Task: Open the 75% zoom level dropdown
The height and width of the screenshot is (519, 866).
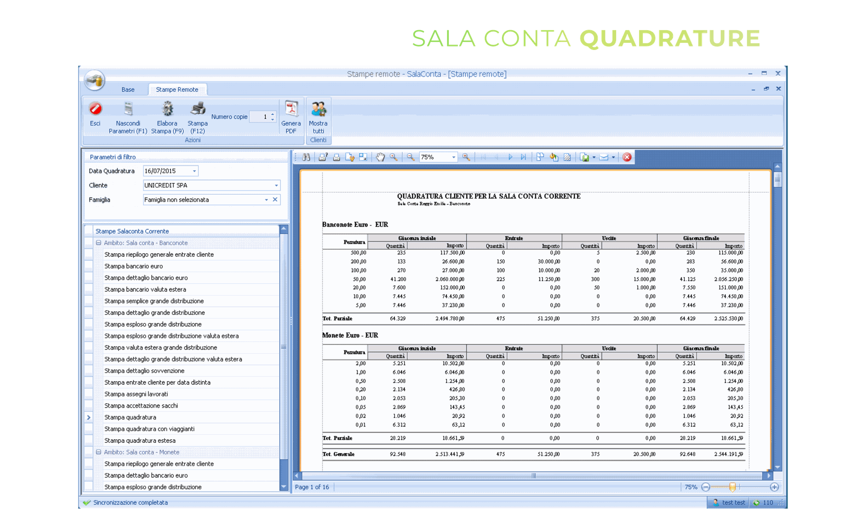Action: point(453,157)
